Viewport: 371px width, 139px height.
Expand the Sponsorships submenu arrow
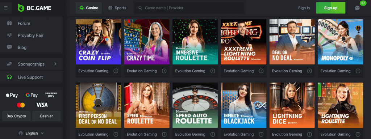pyautogui.click(x=55, y=64)
